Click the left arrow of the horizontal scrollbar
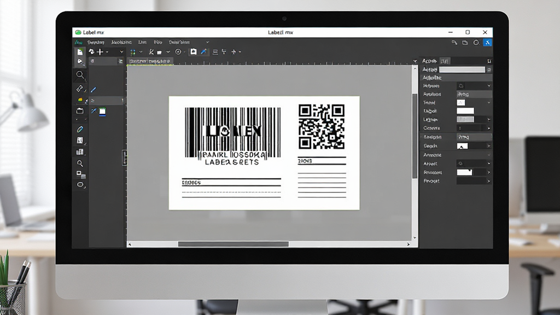Image resolution: width=560 pixels, height=315 pixels. tap(130, 244)
